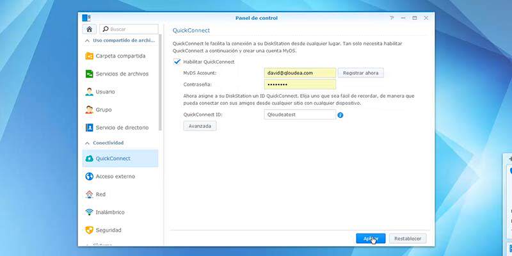This screenshot has height=256, width=512.
Task: Click the search magnifier icon
Action: pos(106,29)
